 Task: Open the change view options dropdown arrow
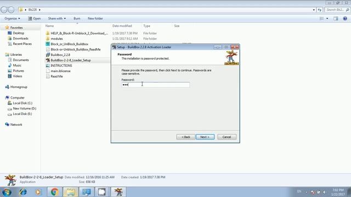tap(327, 19)
